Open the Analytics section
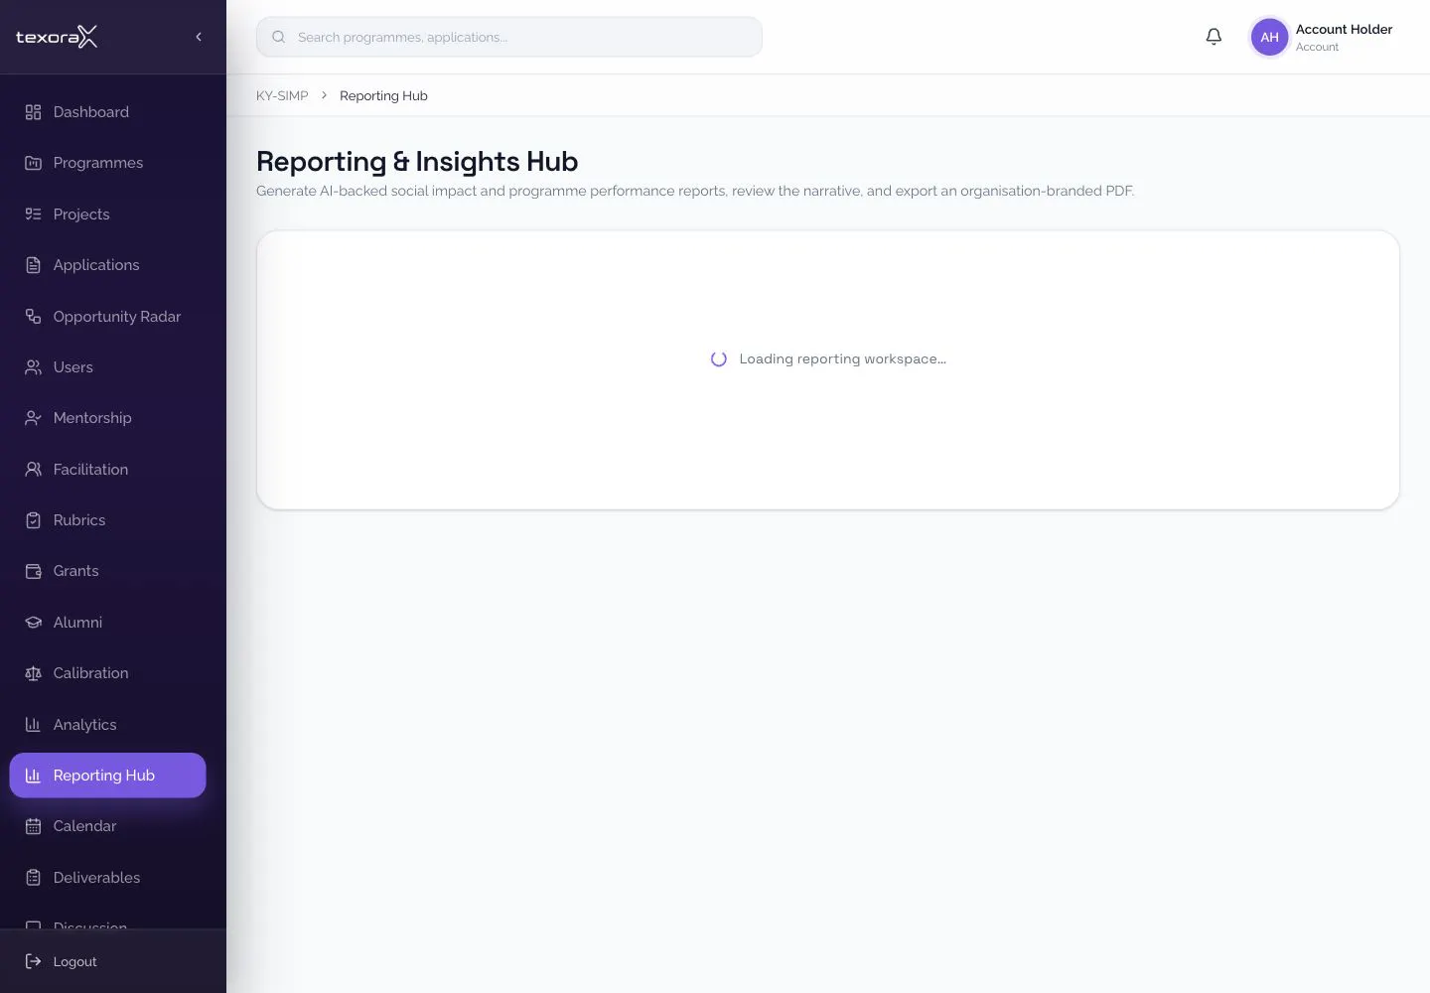This screenshot has width=1430, height=993. click(x=107, y=725)
